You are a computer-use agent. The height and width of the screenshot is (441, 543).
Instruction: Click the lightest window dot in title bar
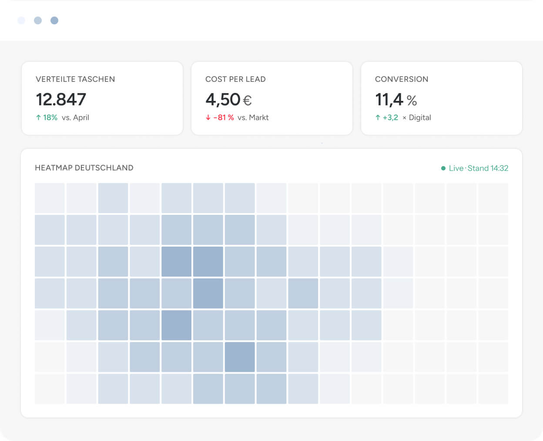[x=21, y=20]
